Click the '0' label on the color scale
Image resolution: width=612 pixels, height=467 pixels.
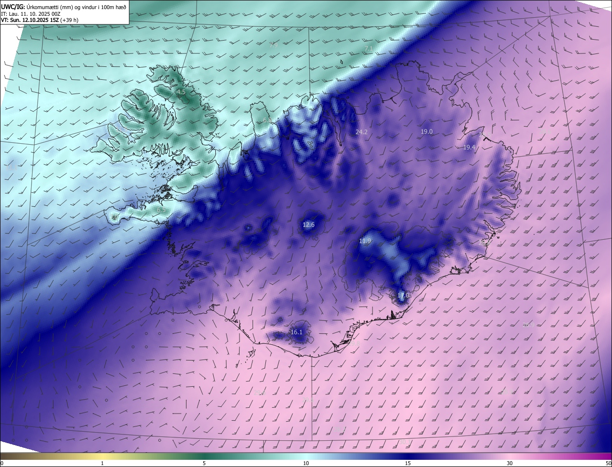pos(2,464)
